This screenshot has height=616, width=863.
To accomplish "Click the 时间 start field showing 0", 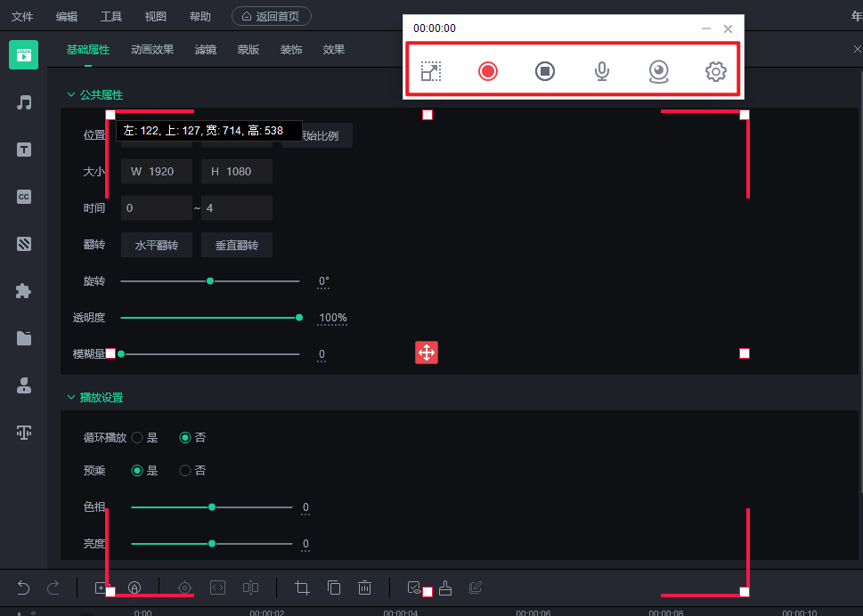I will click(157, 208).
